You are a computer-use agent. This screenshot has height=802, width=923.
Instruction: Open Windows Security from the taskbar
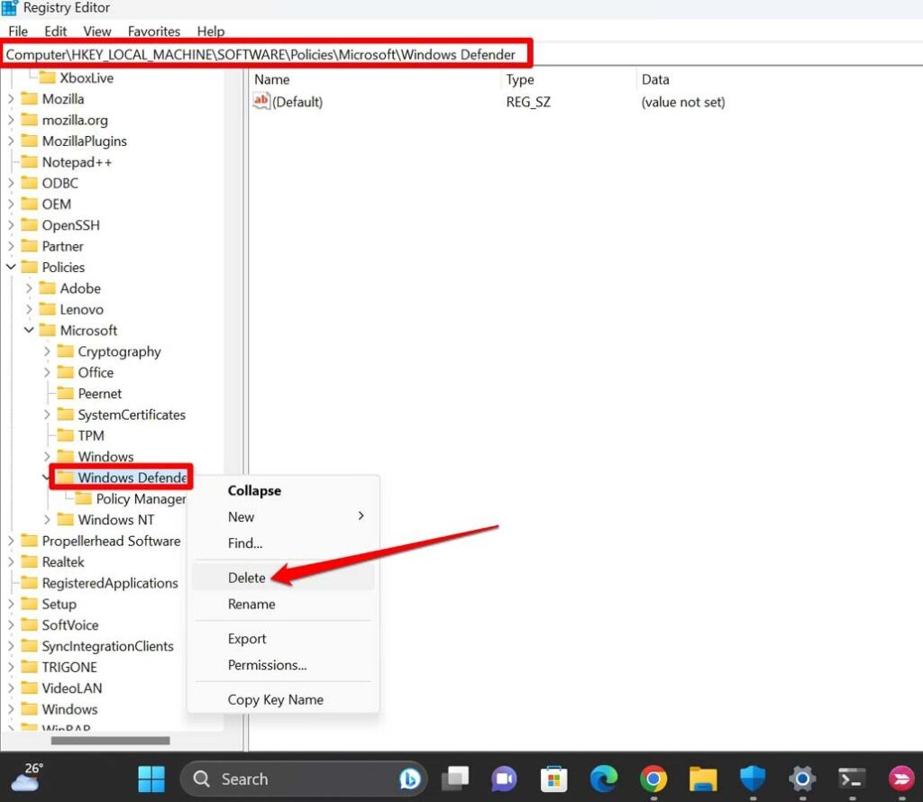(x=753, y=779)
